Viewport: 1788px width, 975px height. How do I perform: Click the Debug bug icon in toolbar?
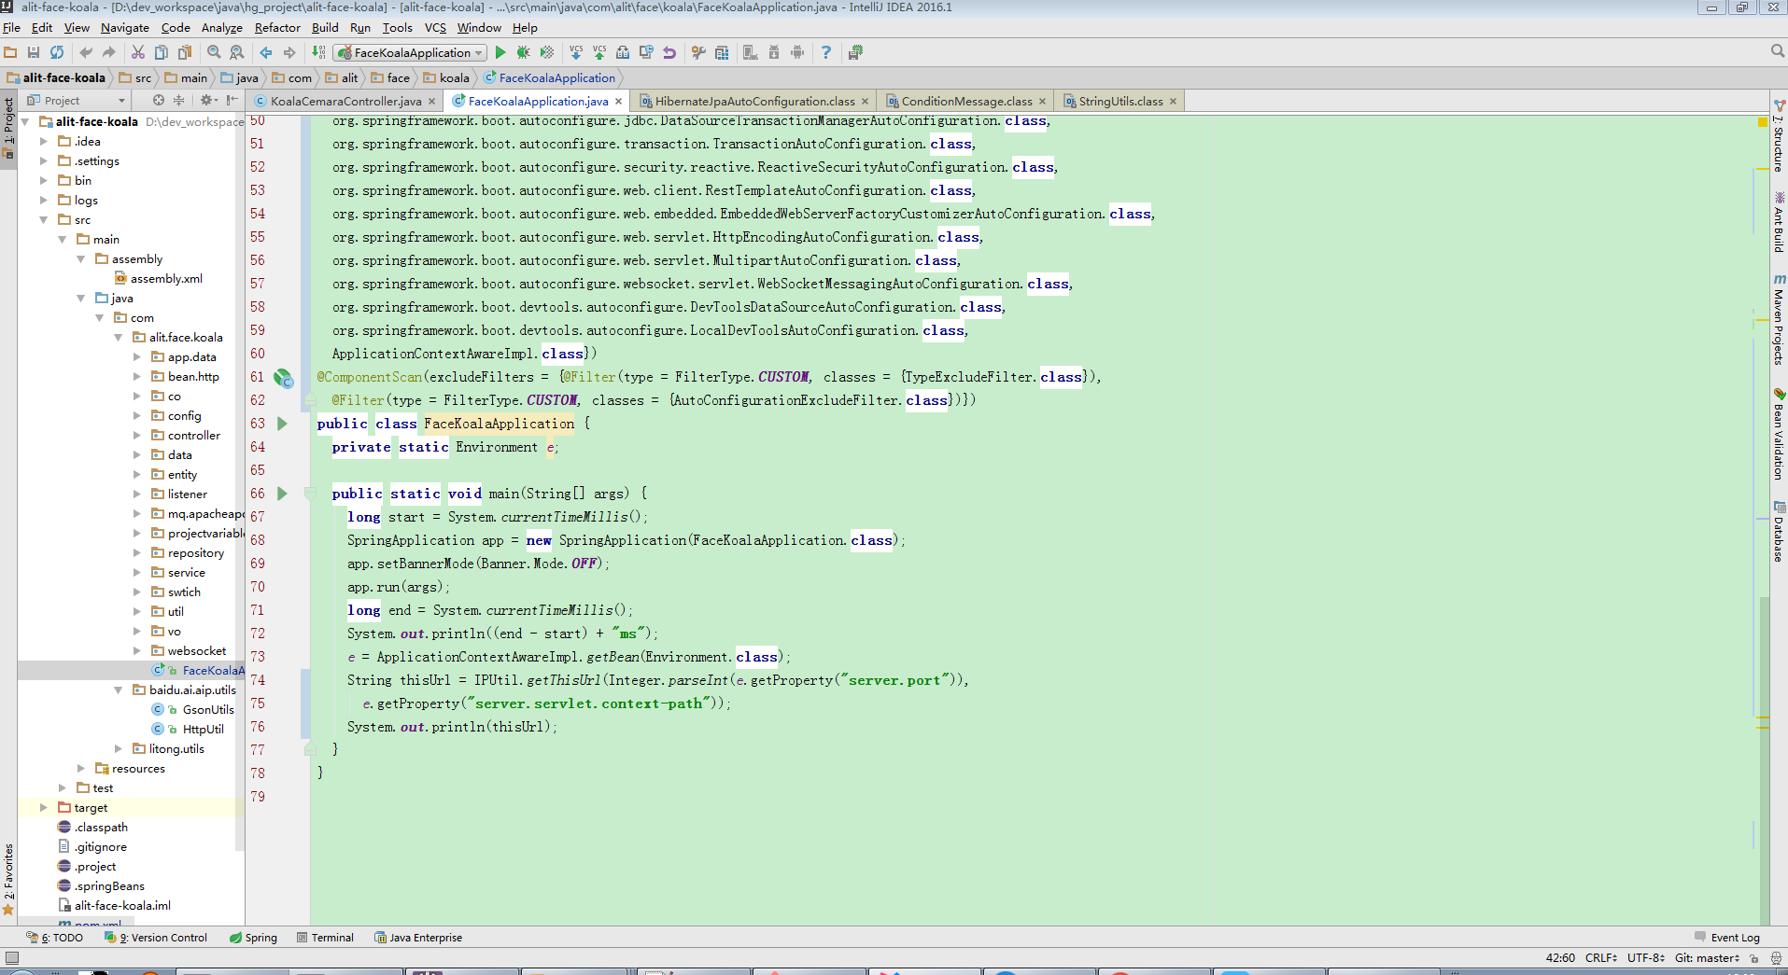(523, 52)
